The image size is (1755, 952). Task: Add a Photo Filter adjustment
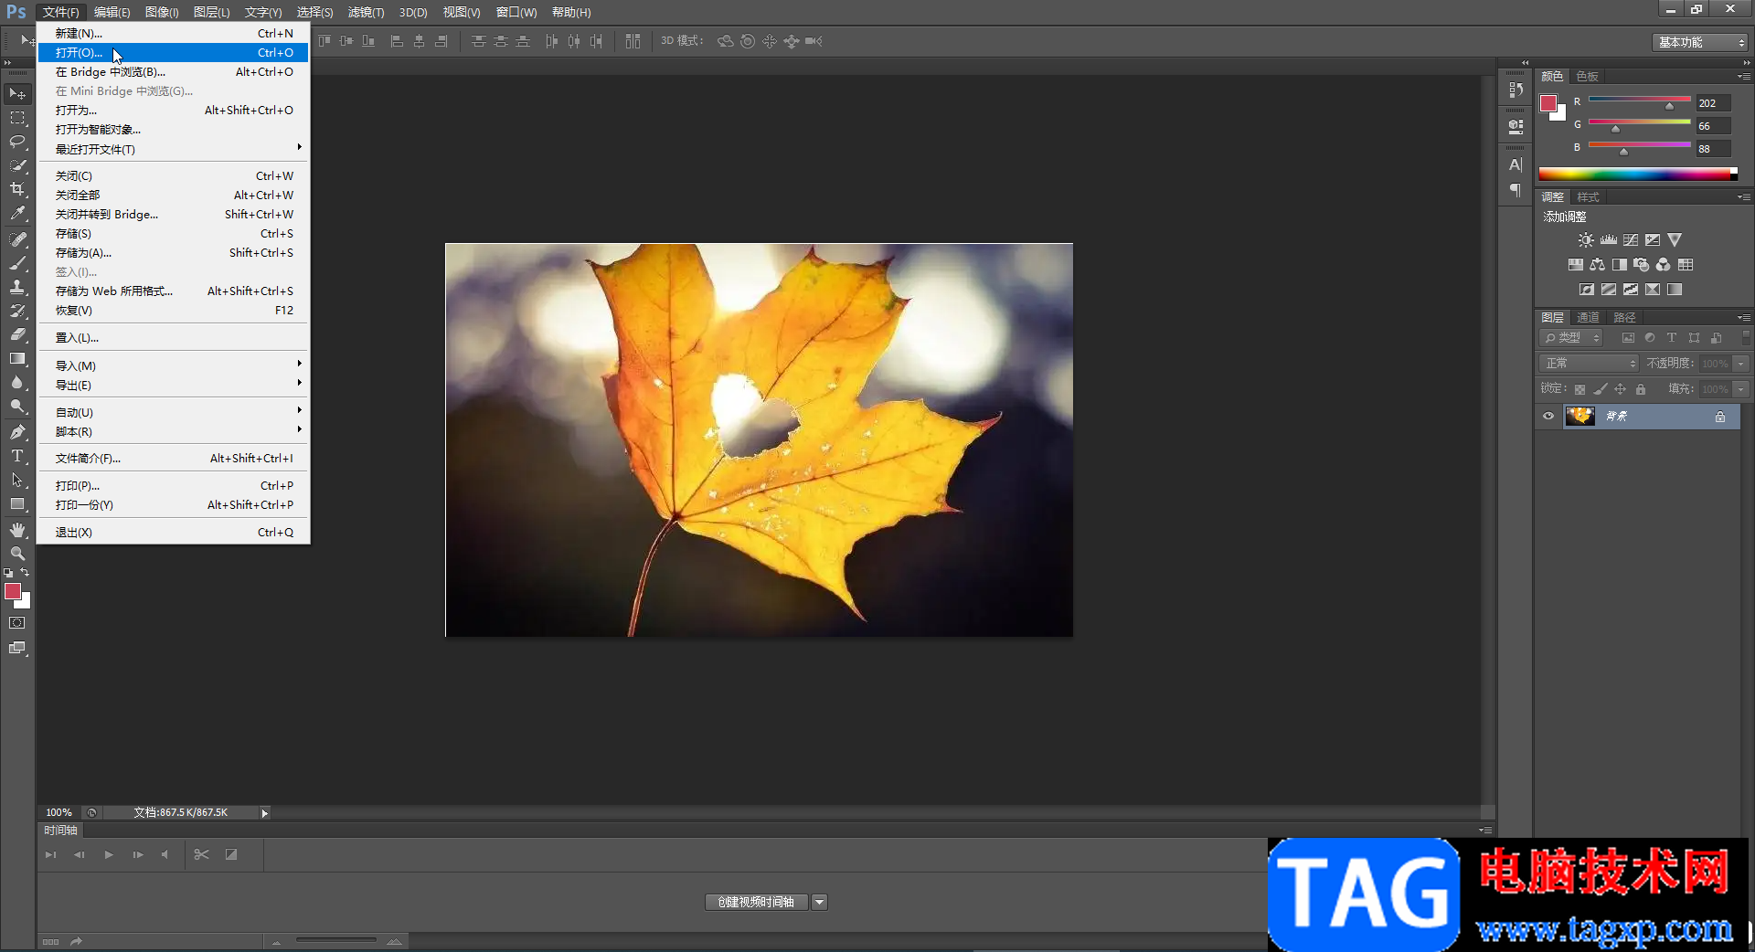(x=1642, y=265)
